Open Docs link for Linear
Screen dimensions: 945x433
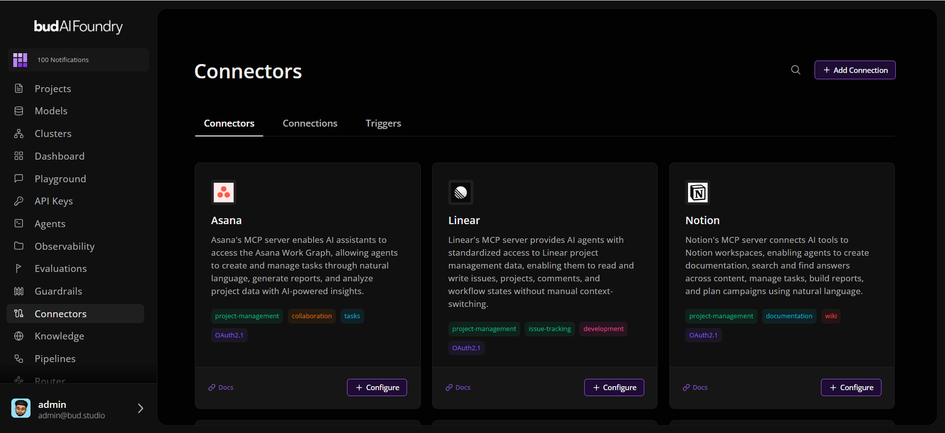(x=458, y=387)
